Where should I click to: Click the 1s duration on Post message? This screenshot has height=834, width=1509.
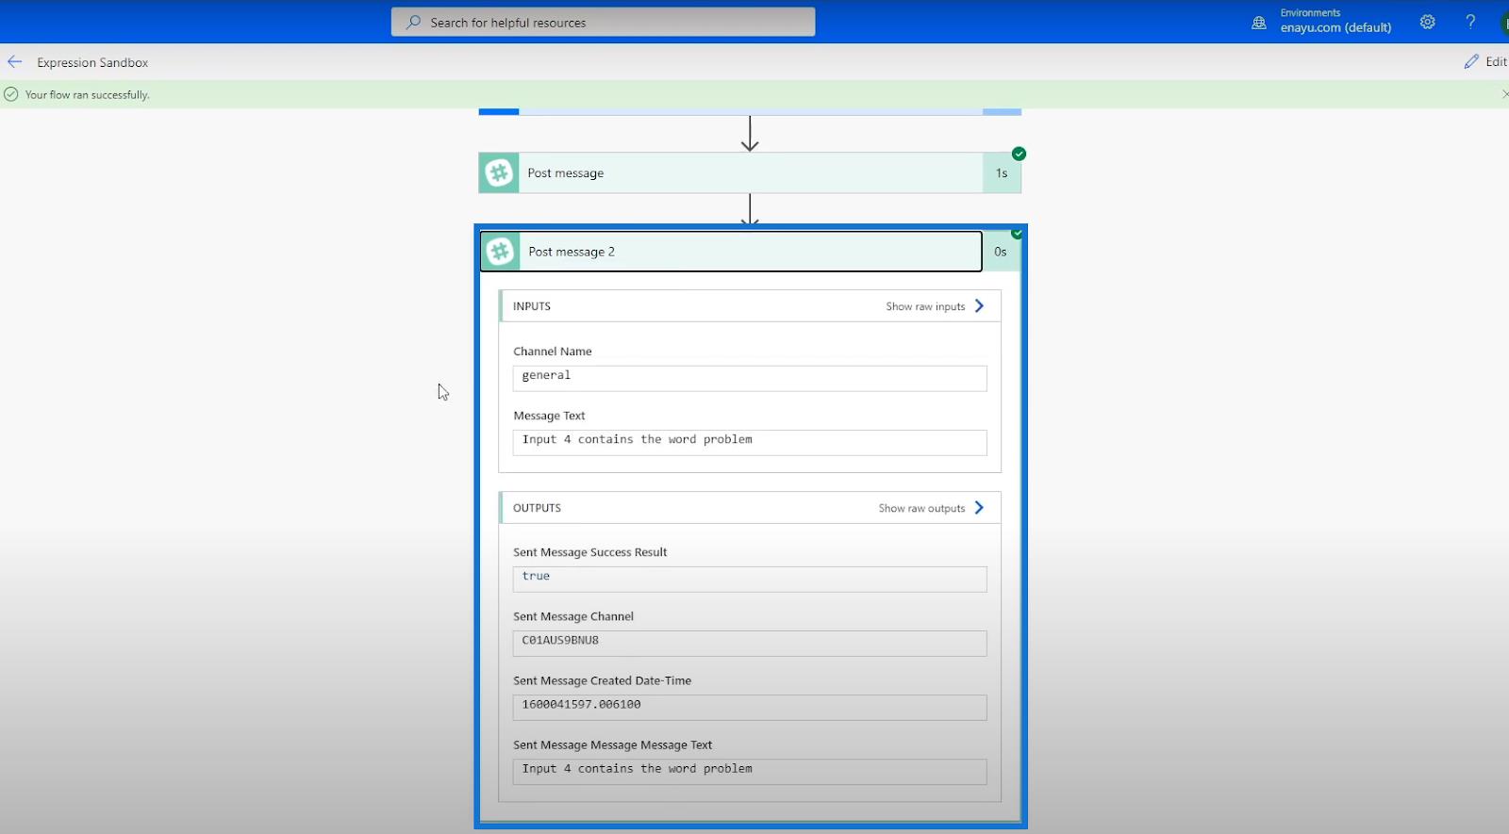click(x=1002, y=173)
